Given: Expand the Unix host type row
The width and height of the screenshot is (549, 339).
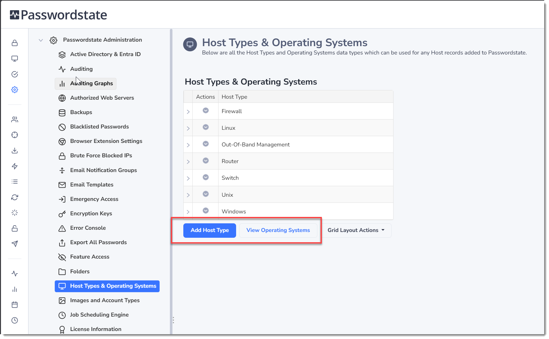Looking at the screenshot, I should pos(188,195).
